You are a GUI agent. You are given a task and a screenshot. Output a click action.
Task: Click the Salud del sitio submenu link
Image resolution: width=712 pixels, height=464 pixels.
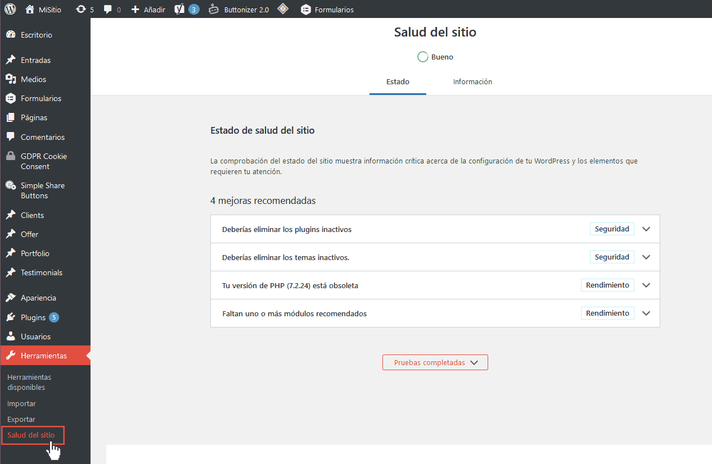pos(31,435)
